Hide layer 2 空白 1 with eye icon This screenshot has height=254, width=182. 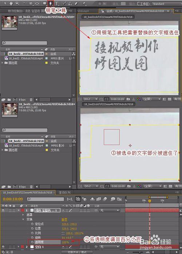(3, 247)
